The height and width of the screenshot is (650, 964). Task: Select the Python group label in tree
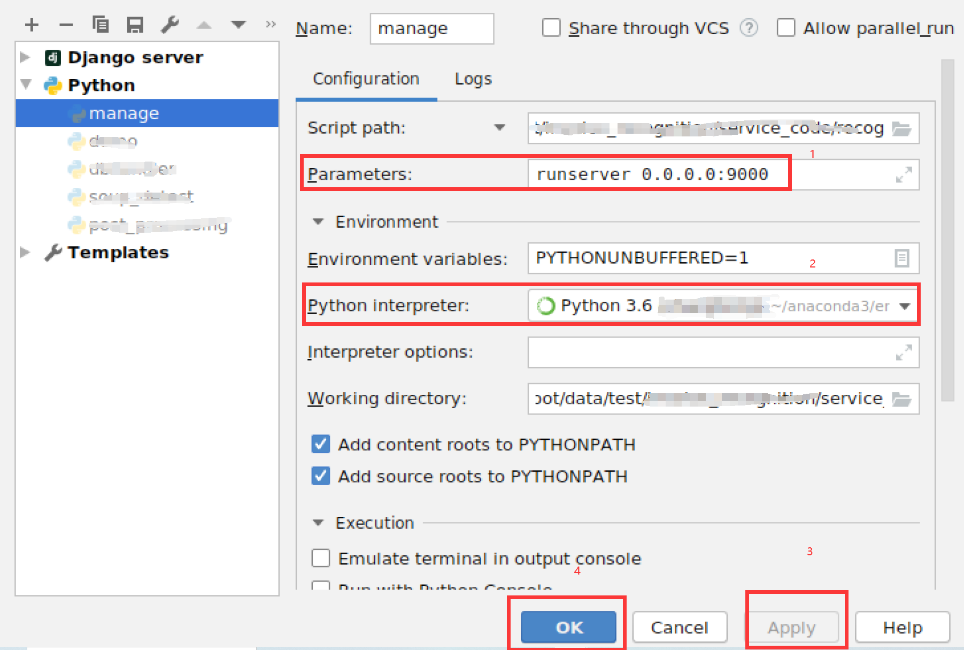101,85
